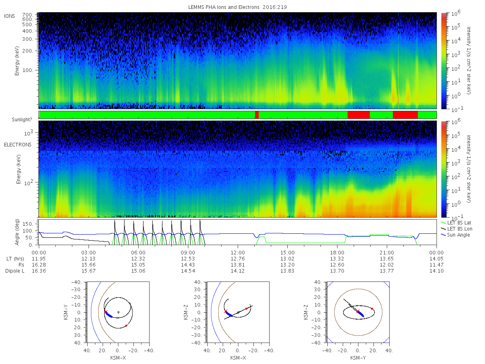Open the KSM-X versus KSM-Y orbit plot
This screenshot has width=485, height=364.
(x=118, y=312)
